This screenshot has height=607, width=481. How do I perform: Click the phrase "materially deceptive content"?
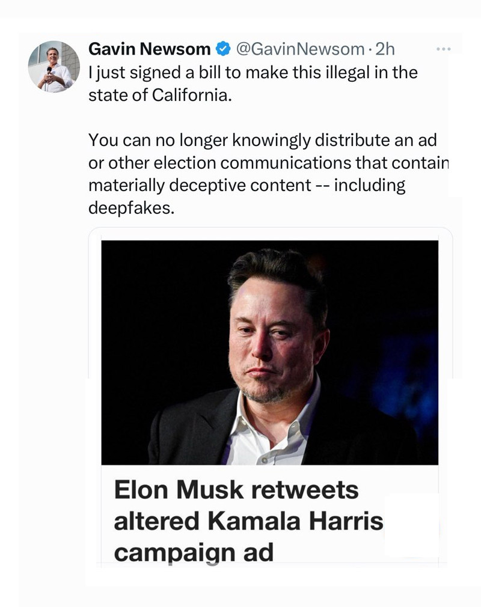[198, 186]
